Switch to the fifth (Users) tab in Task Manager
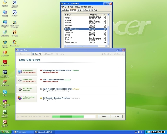 pyautogui.click(x=94, y=10)
